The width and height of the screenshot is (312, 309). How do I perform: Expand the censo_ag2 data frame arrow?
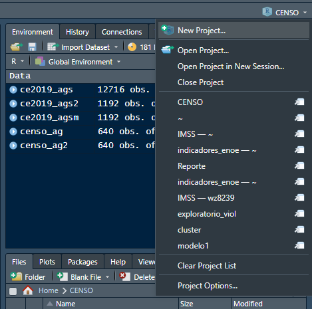[x=13, y=146]
